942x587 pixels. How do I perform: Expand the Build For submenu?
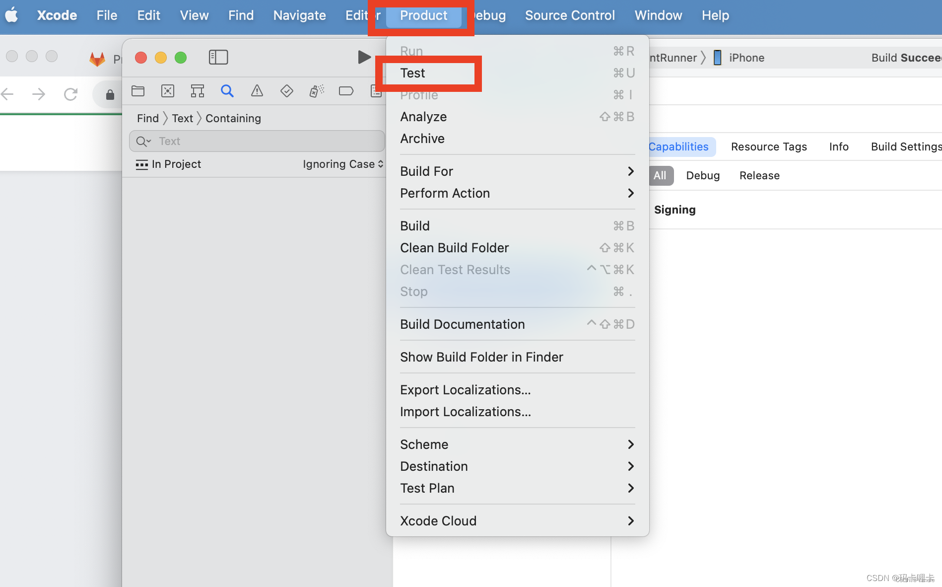[x=517, y=171]
